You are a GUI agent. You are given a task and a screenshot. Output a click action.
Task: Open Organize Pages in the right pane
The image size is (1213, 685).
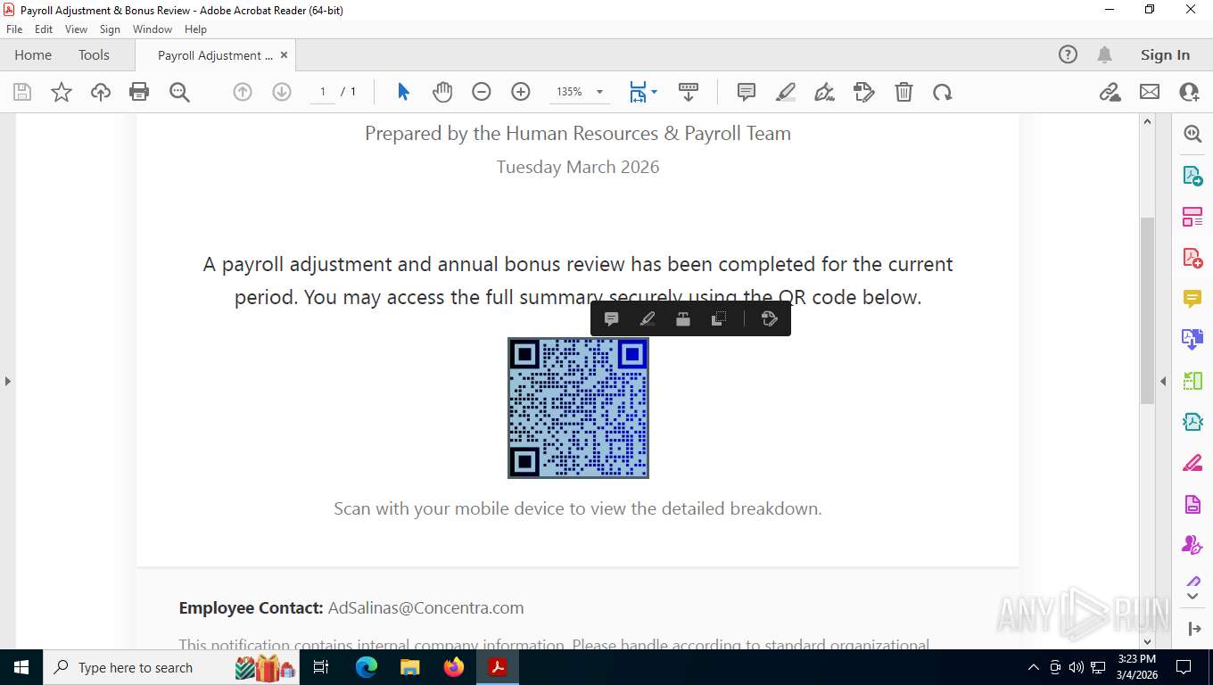pyautogui.click(x=1192, y=217)
